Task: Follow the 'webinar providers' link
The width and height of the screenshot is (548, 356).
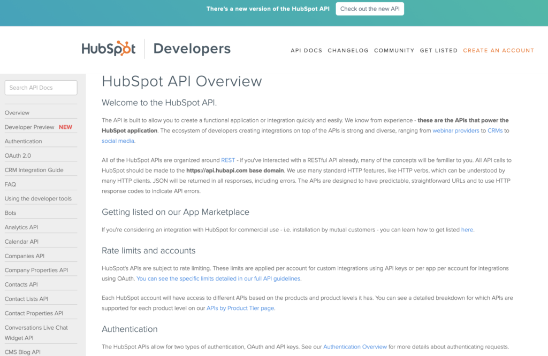Action: (x=456, y=130)
